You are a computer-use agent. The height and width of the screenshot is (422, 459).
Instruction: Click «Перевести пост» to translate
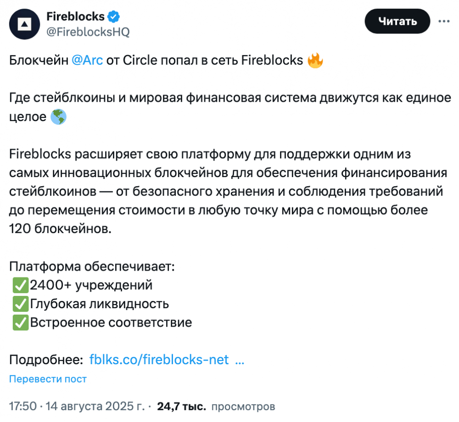[48, 379]
